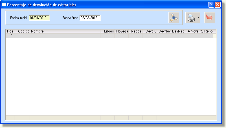Image resolution: width=226 pixels, height=128 pixels.
Task: Open the printer options dropdown arrow
Action: point(198,18)
